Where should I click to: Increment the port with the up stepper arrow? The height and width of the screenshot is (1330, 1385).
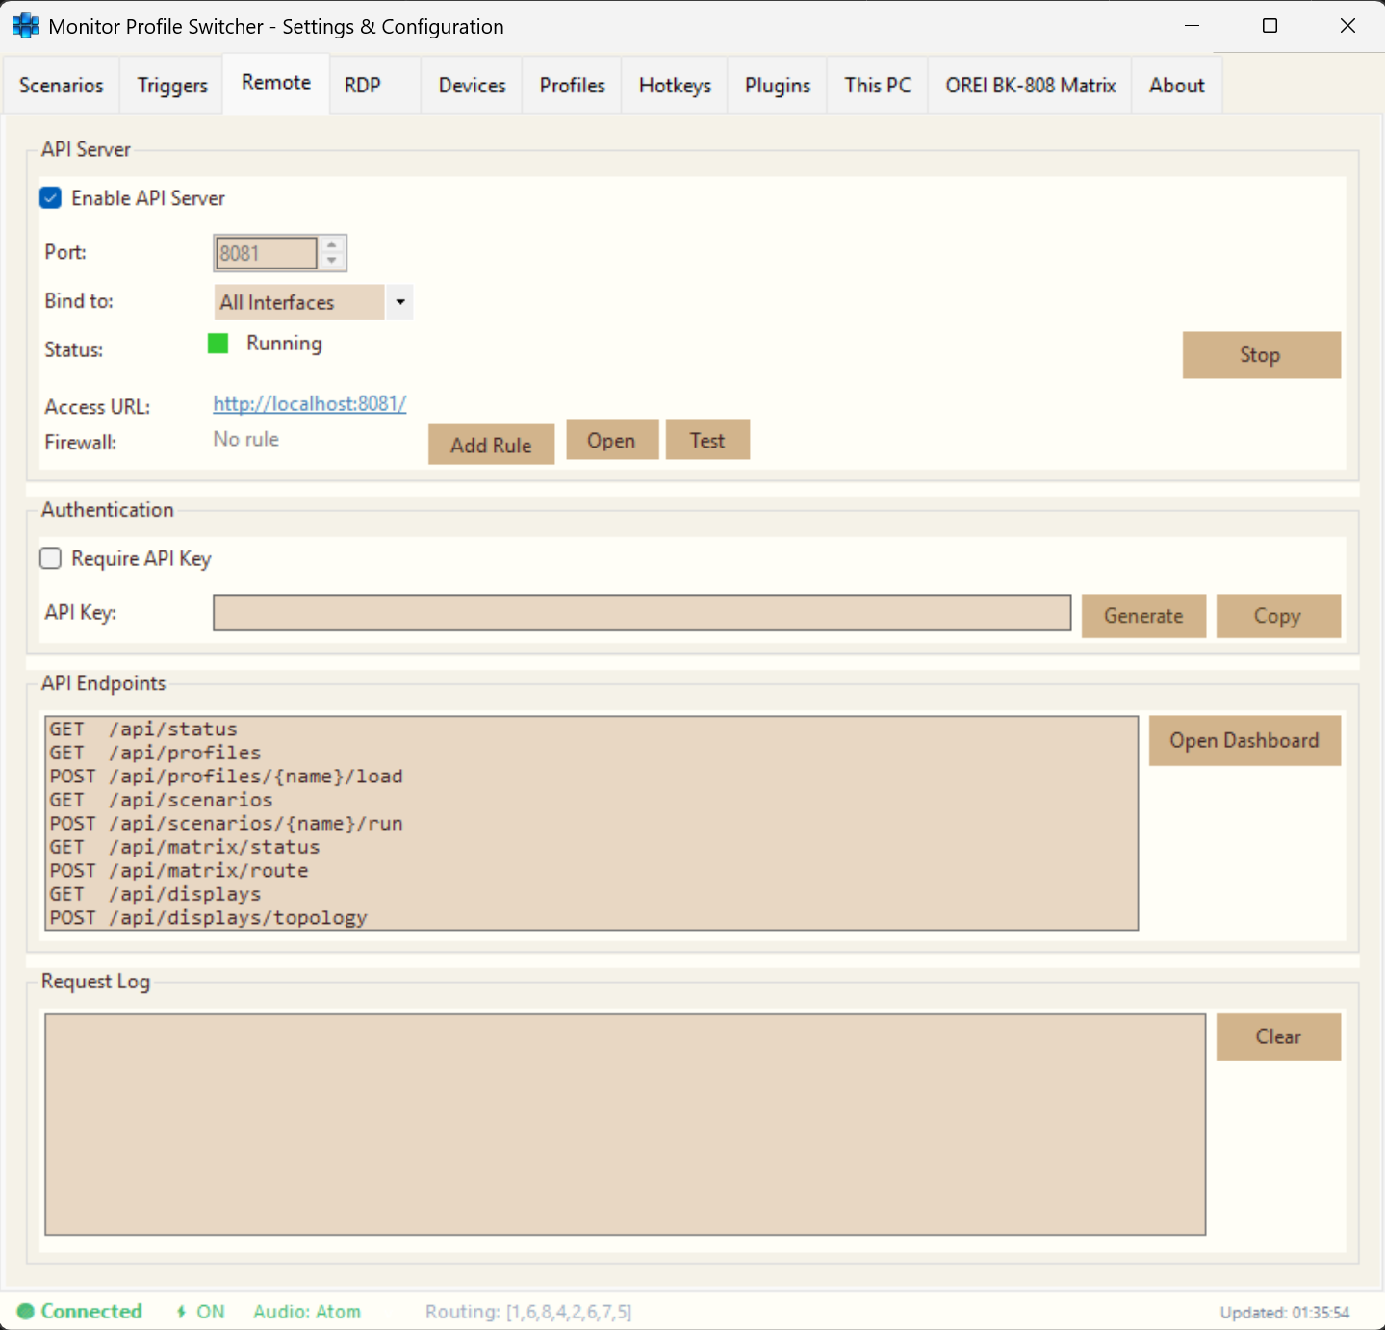click(331, 245)
